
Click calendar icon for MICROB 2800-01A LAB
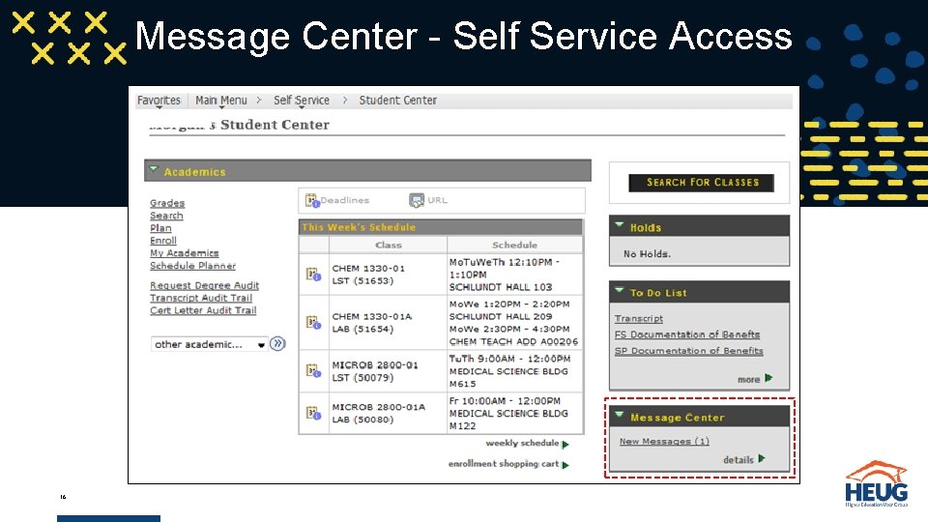pos(313,413)
